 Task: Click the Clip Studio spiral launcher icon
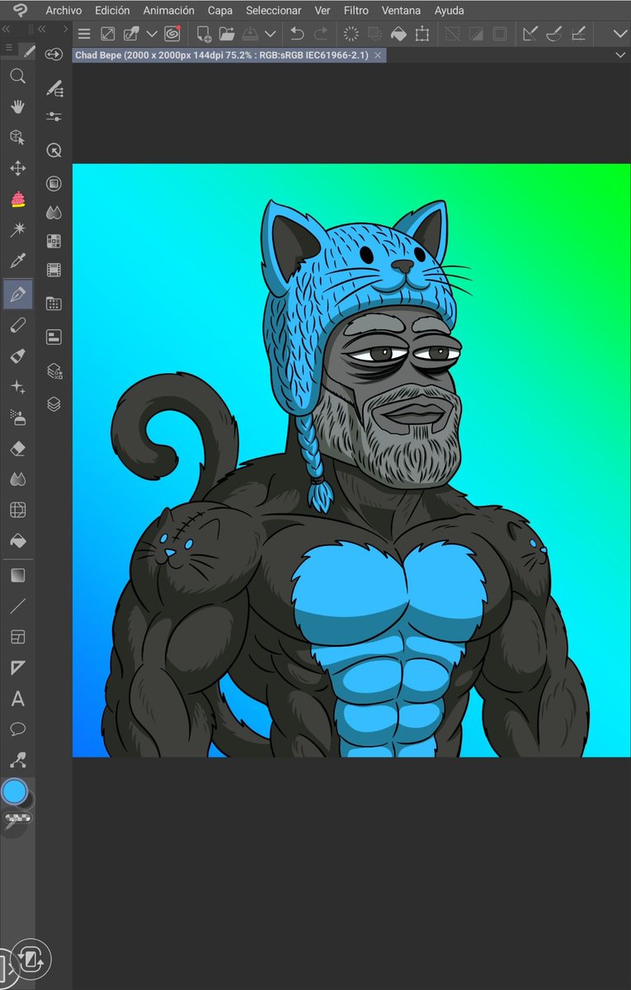(172, 34)
